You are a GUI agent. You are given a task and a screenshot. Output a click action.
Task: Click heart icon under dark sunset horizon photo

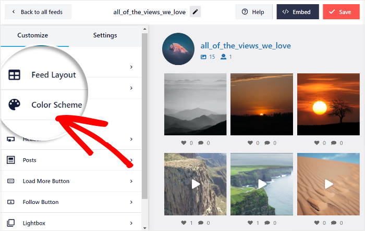click(250, 143)
